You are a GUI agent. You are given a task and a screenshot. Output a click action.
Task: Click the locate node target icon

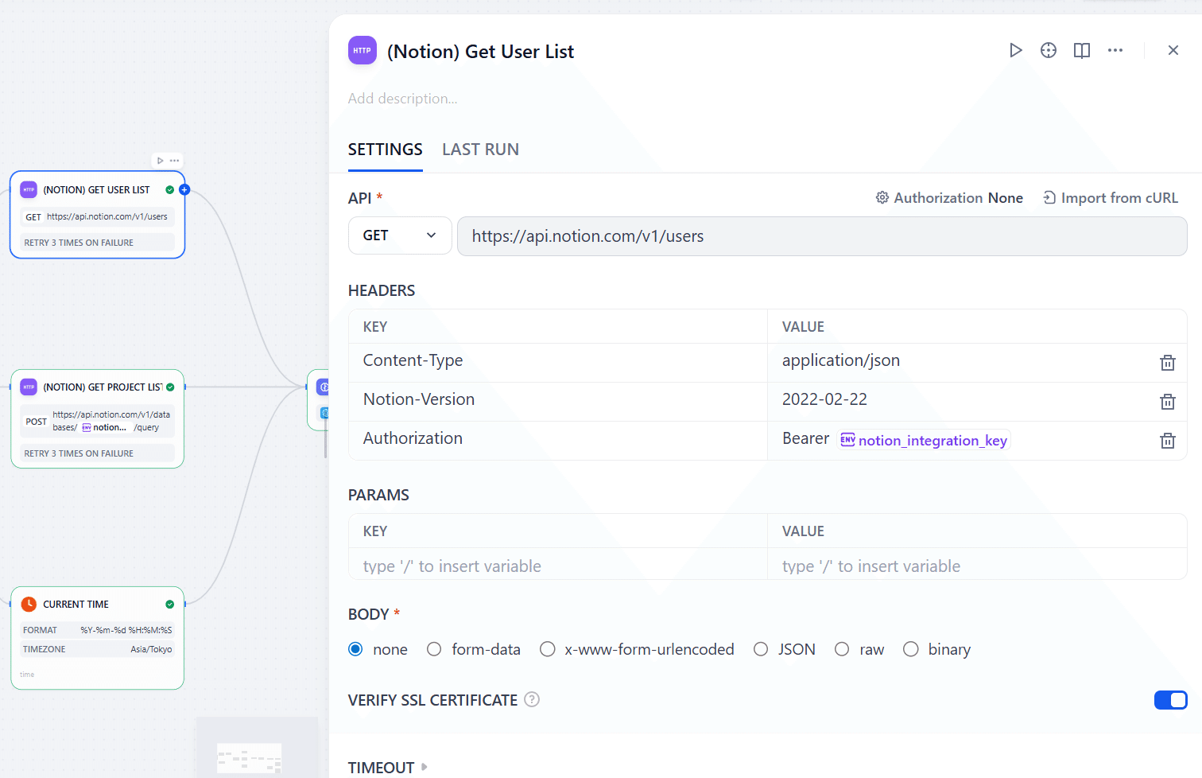[x=1049, y=51]
